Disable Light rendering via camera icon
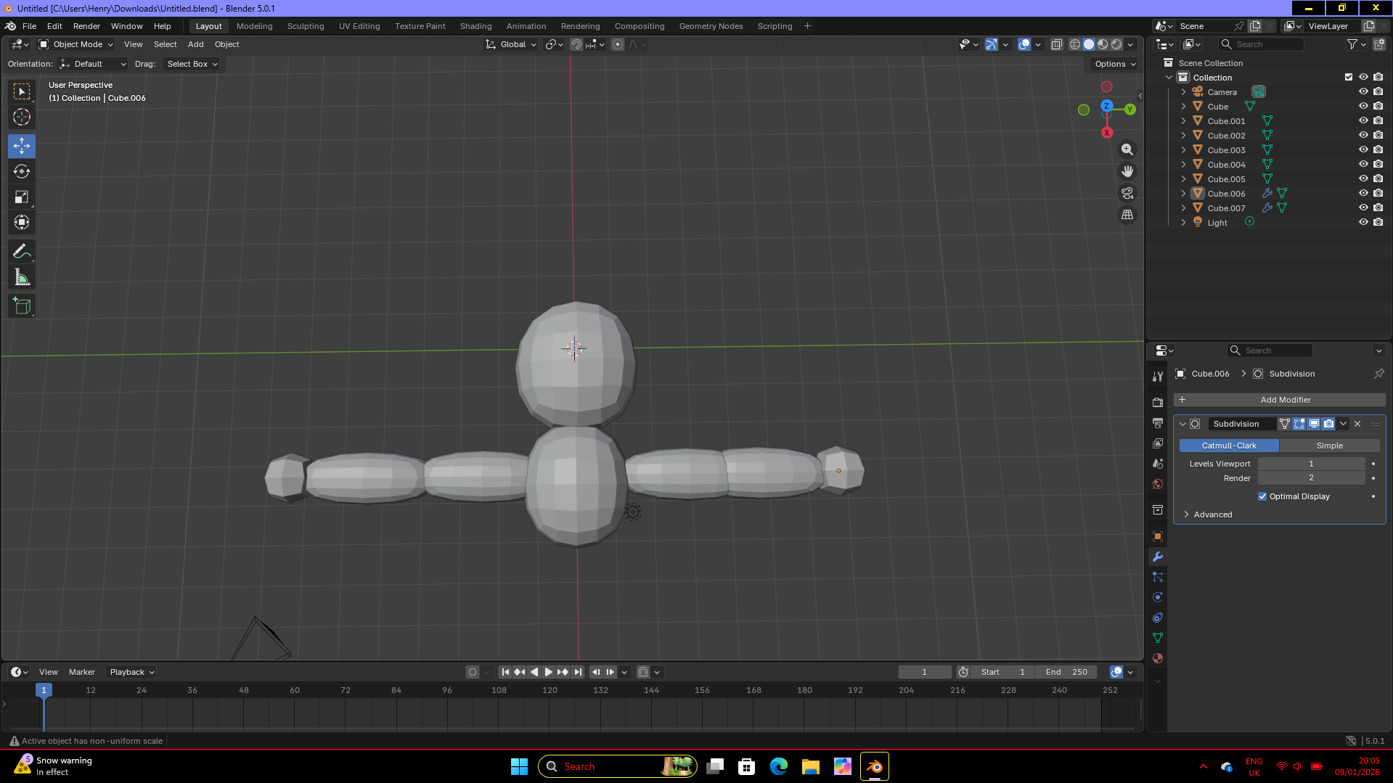 tap(1378, 222)
